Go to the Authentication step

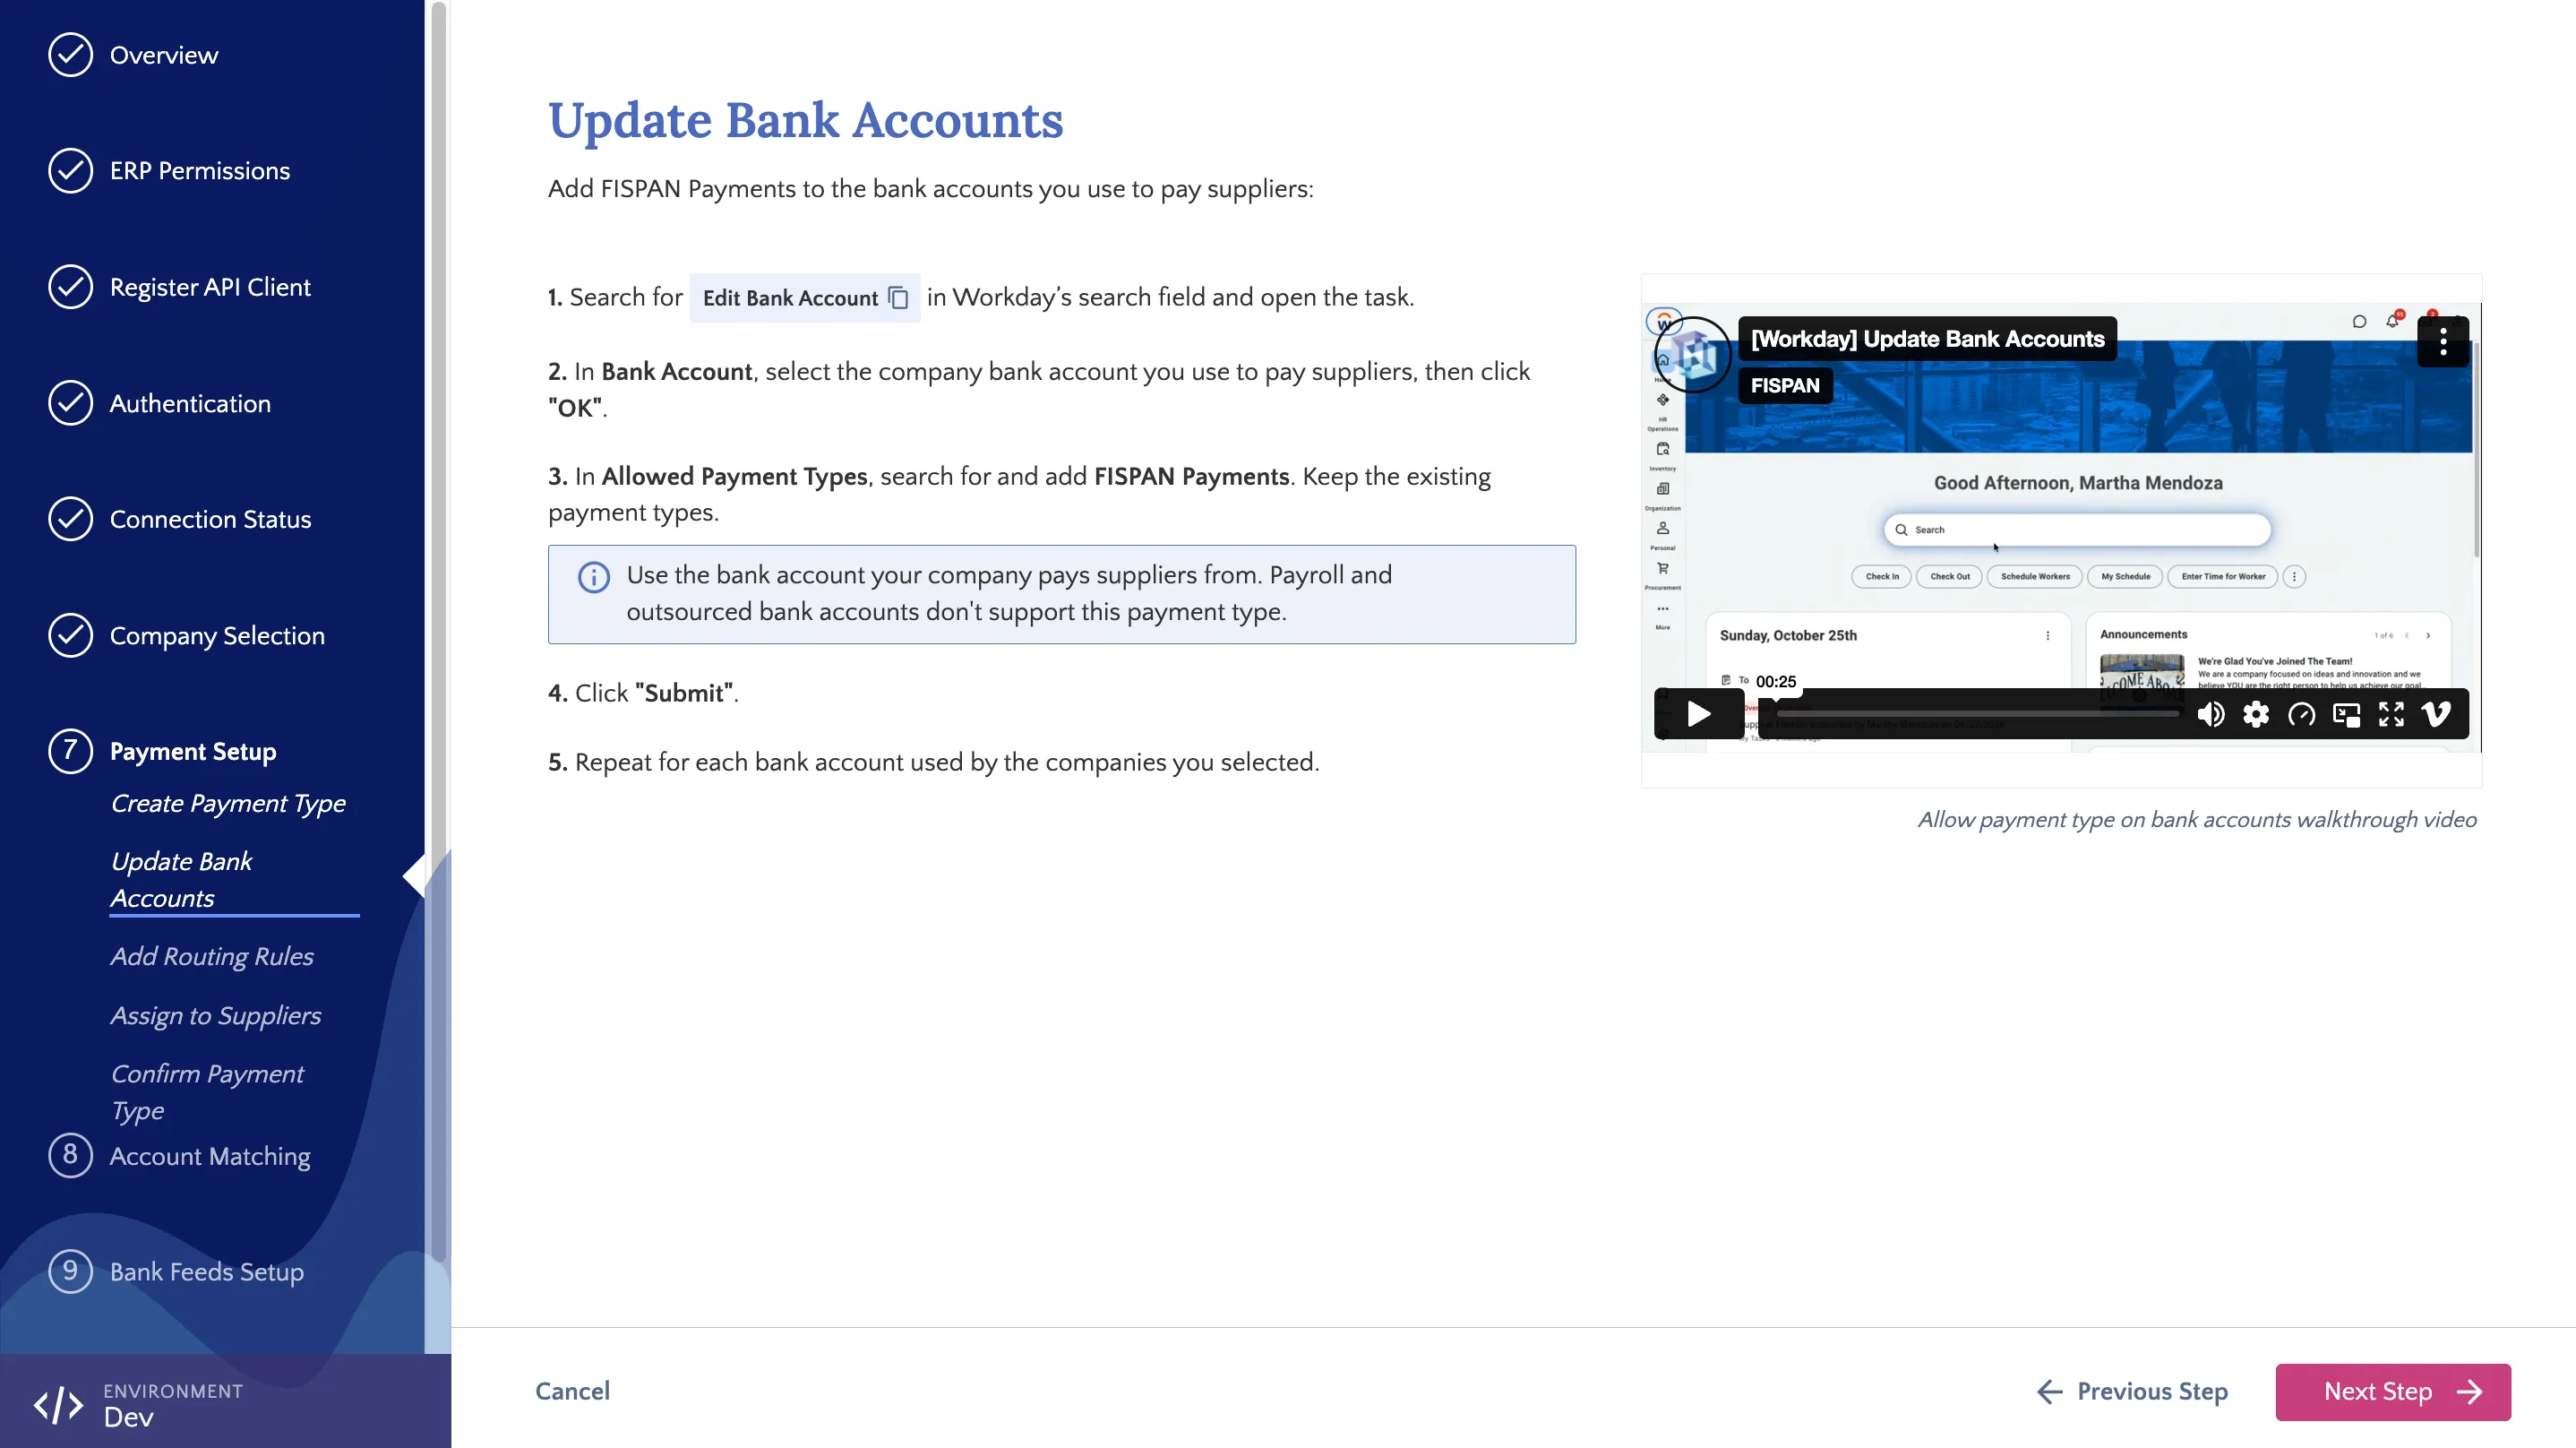click(x=190, y=403)
